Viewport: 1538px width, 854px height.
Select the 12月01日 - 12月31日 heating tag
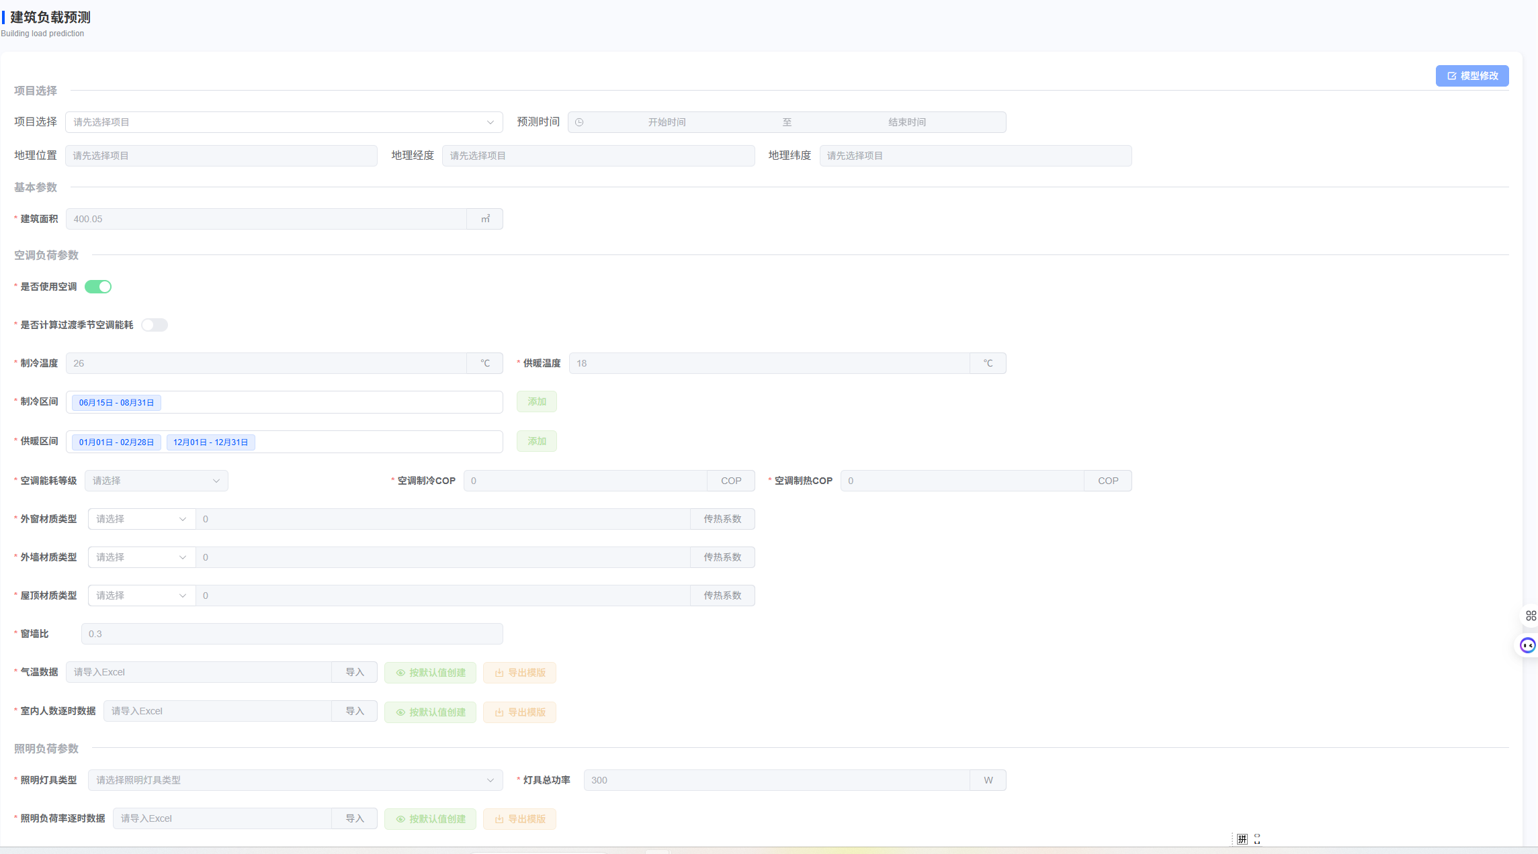210,442
